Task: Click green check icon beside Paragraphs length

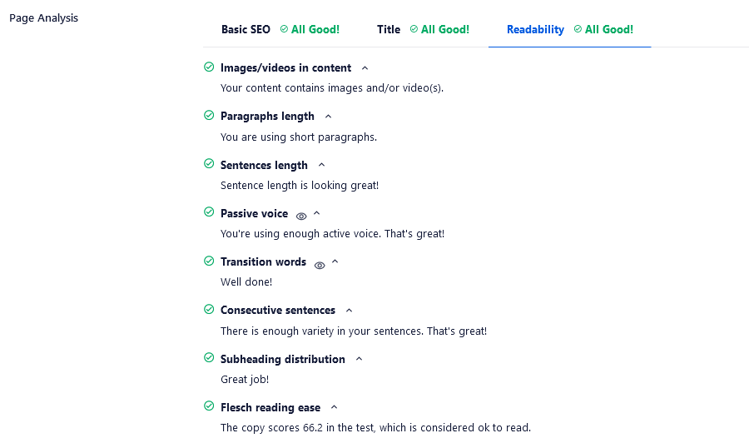Action: coord(209,115)
